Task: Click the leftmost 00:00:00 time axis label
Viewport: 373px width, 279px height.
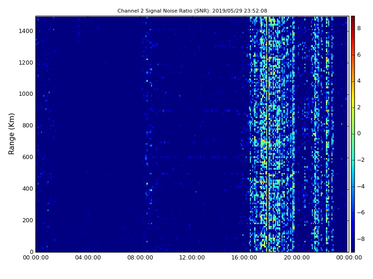Action: pyautogui.click(x=36, y=258)
